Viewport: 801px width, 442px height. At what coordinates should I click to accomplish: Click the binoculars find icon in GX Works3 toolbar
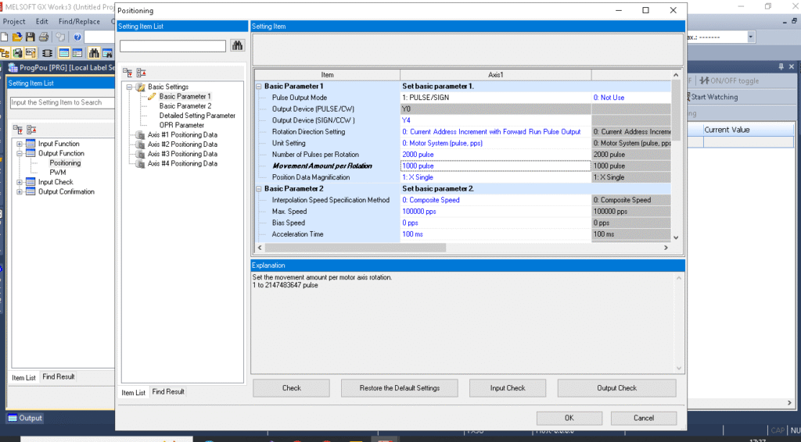point(94,53)
